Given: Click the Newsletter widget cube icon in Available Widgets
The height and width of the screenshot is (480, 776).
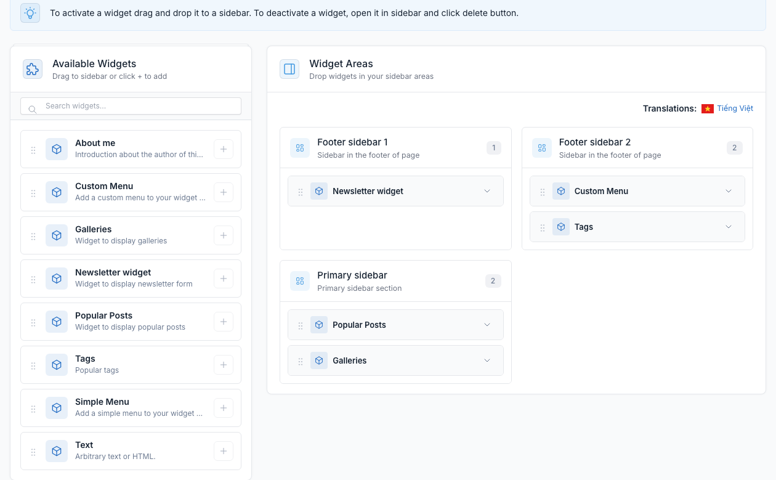Looking at the screenshot, I should (57, 279).
